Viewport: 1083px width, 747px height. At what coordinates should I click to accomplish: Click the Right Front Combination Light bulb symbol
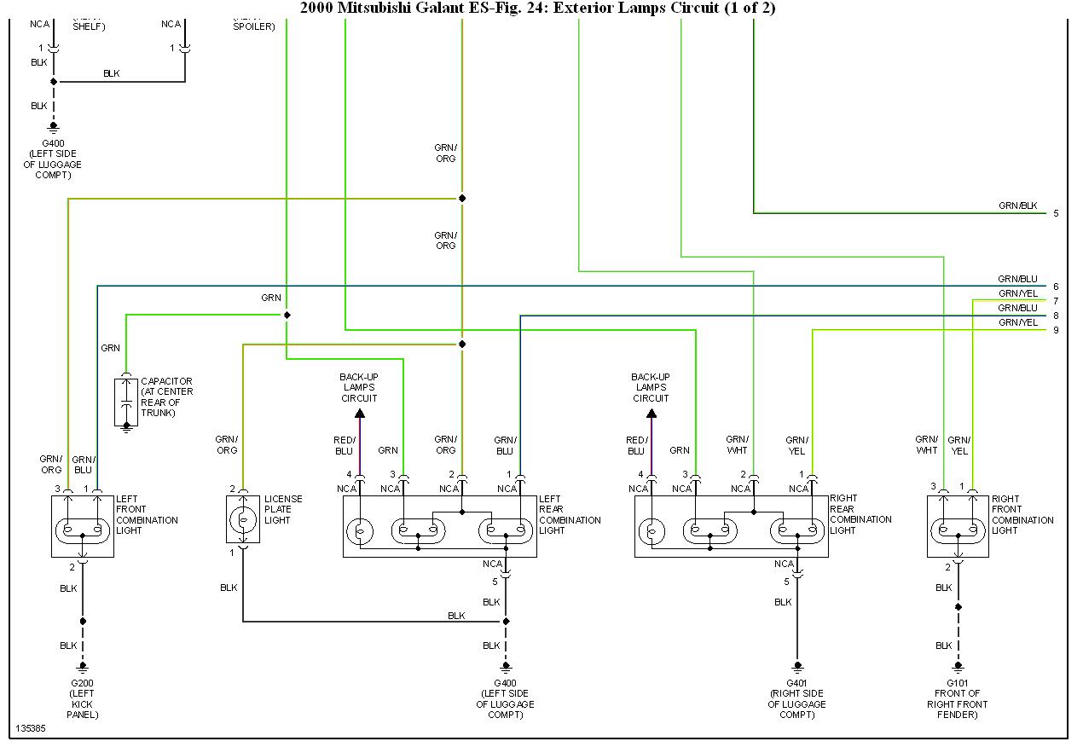(958, 530)
